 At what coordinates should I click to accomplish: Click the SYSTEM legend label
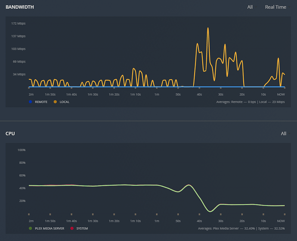tap(82, 228)
